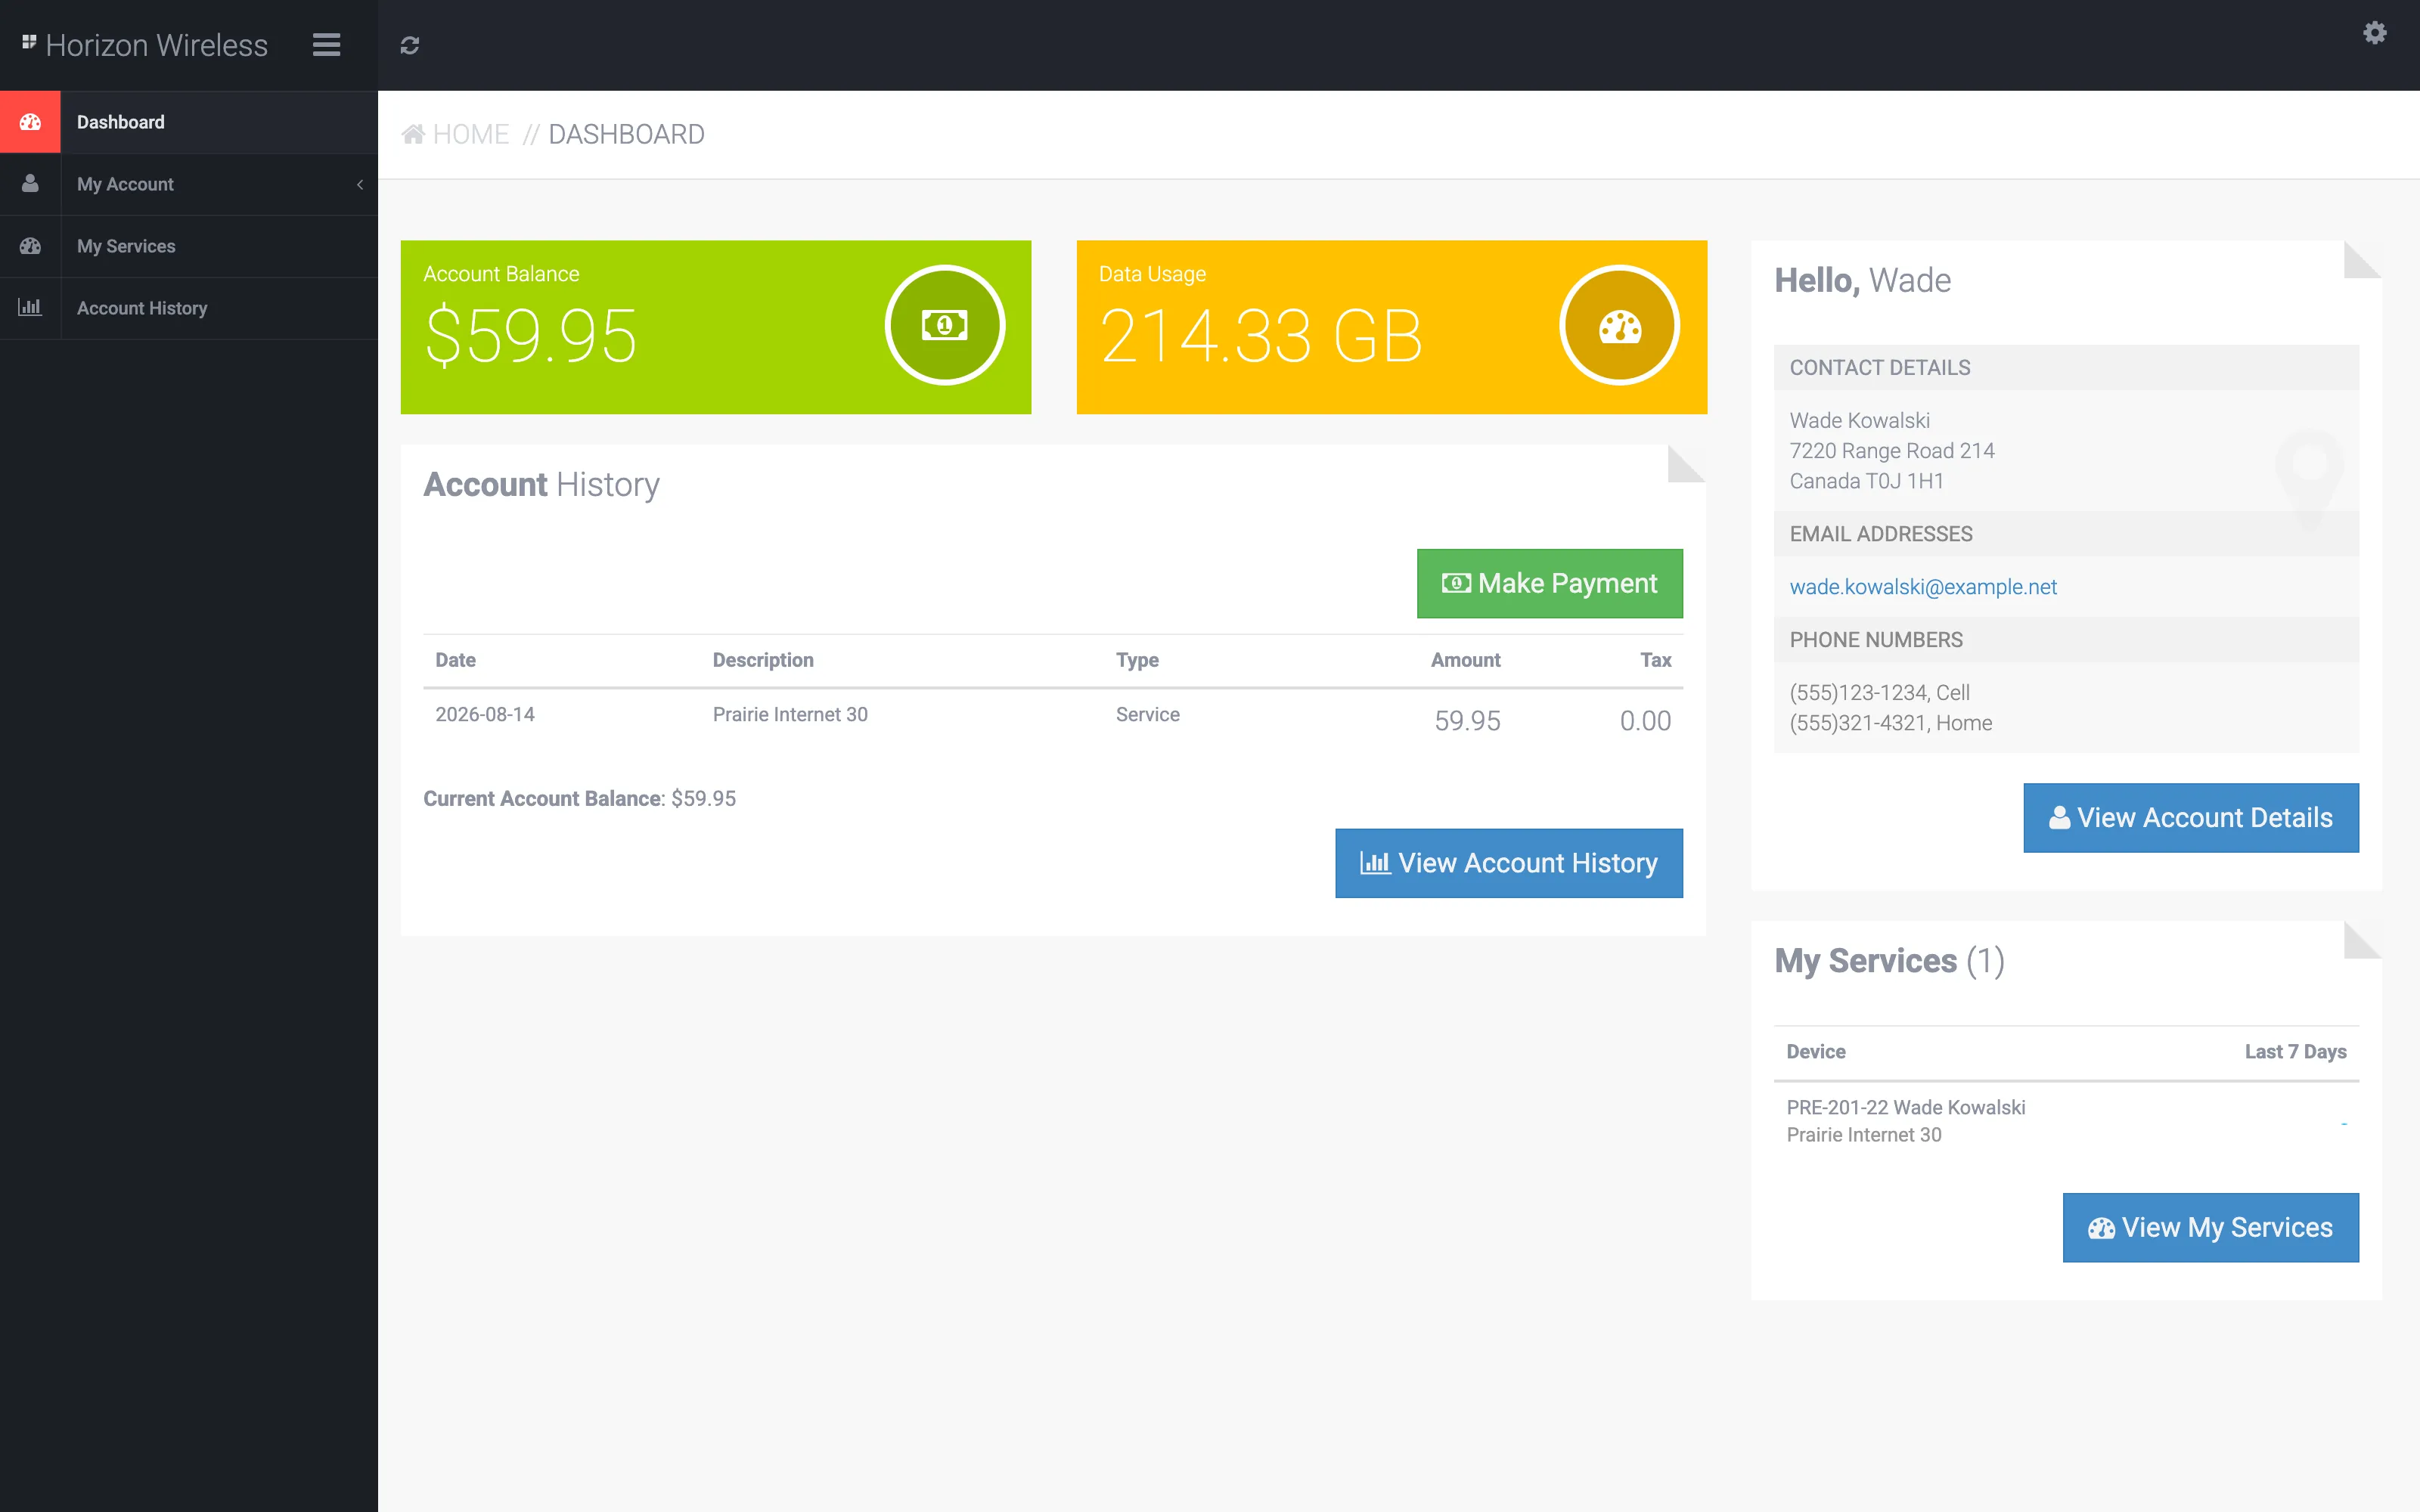Viewport: 2420px width, 1512px height.
Task: Click the $59.95 Account Balance value
Action: click(x=530, y=336)
